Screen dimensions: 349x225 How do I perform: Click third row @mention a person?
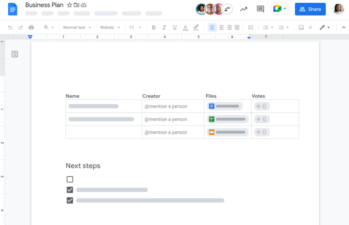166,132
